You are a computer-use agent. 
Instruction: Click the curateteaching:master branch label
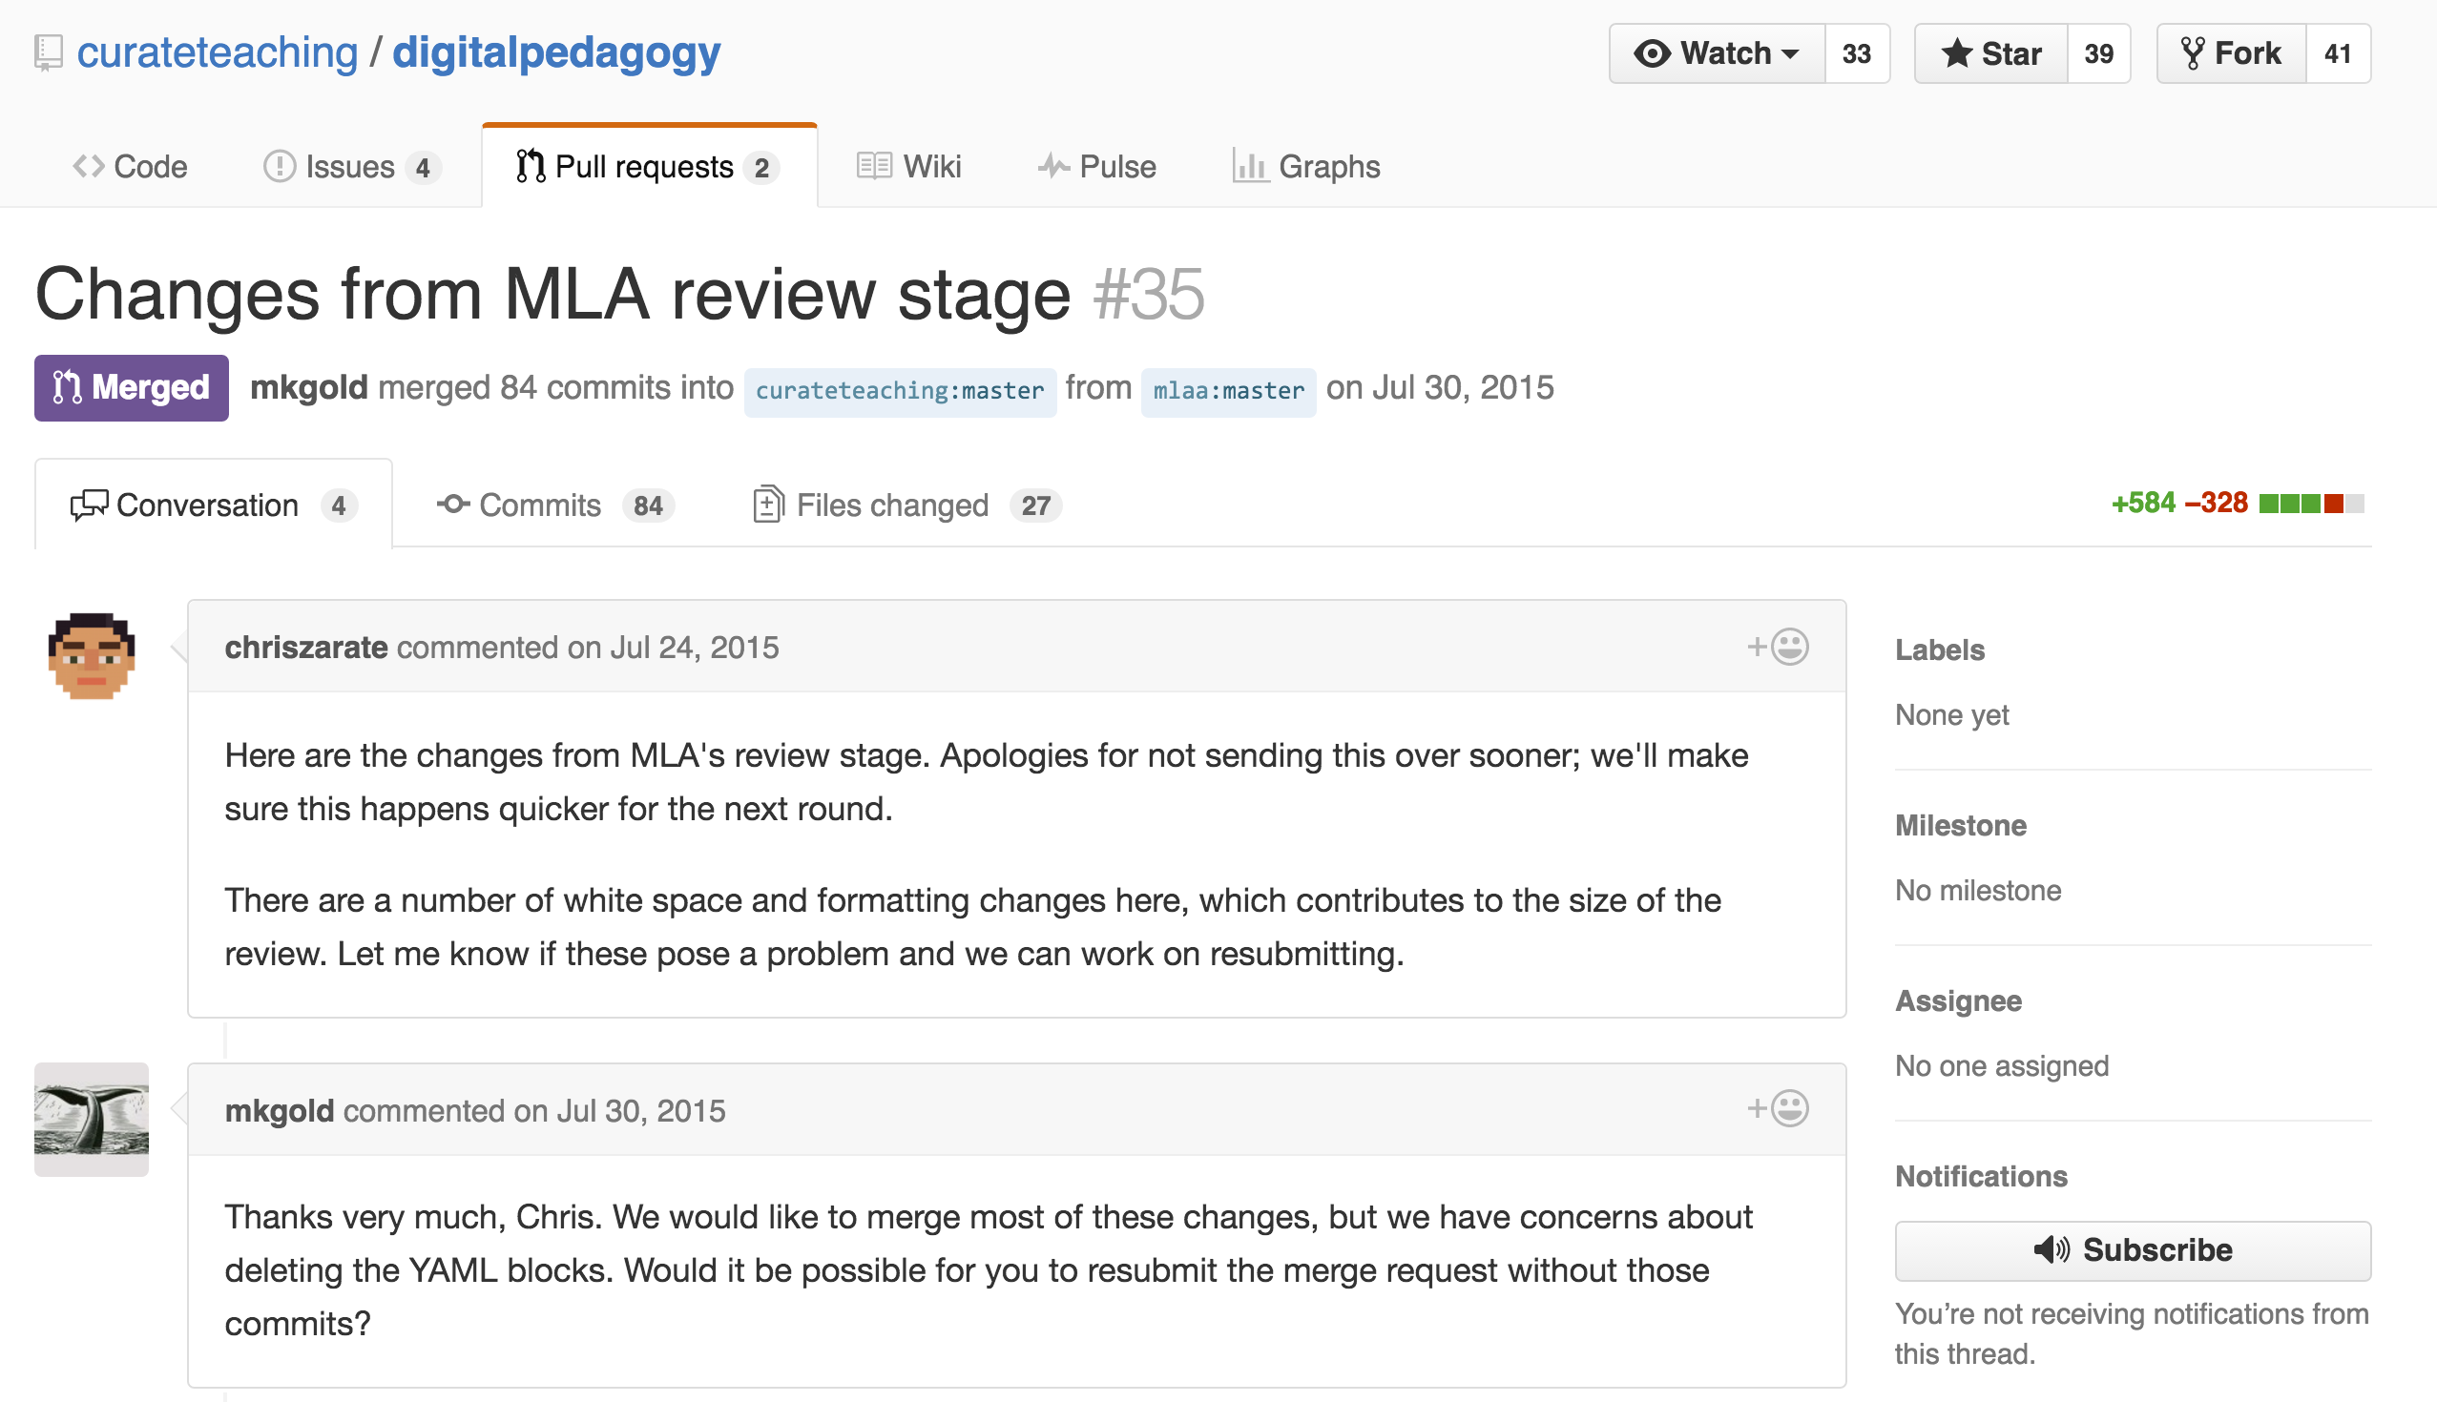[900, 390]
